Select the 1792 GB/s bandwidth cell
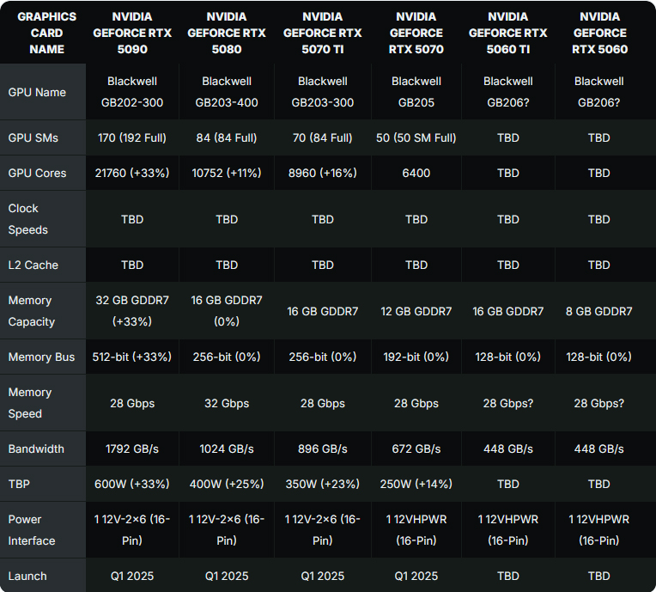656x592 pixels. click(132, 449)
